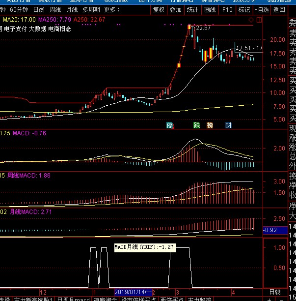The image size is (296, 301).
Task: Click the 榜 event marker on chart
Action: [210, 125]
